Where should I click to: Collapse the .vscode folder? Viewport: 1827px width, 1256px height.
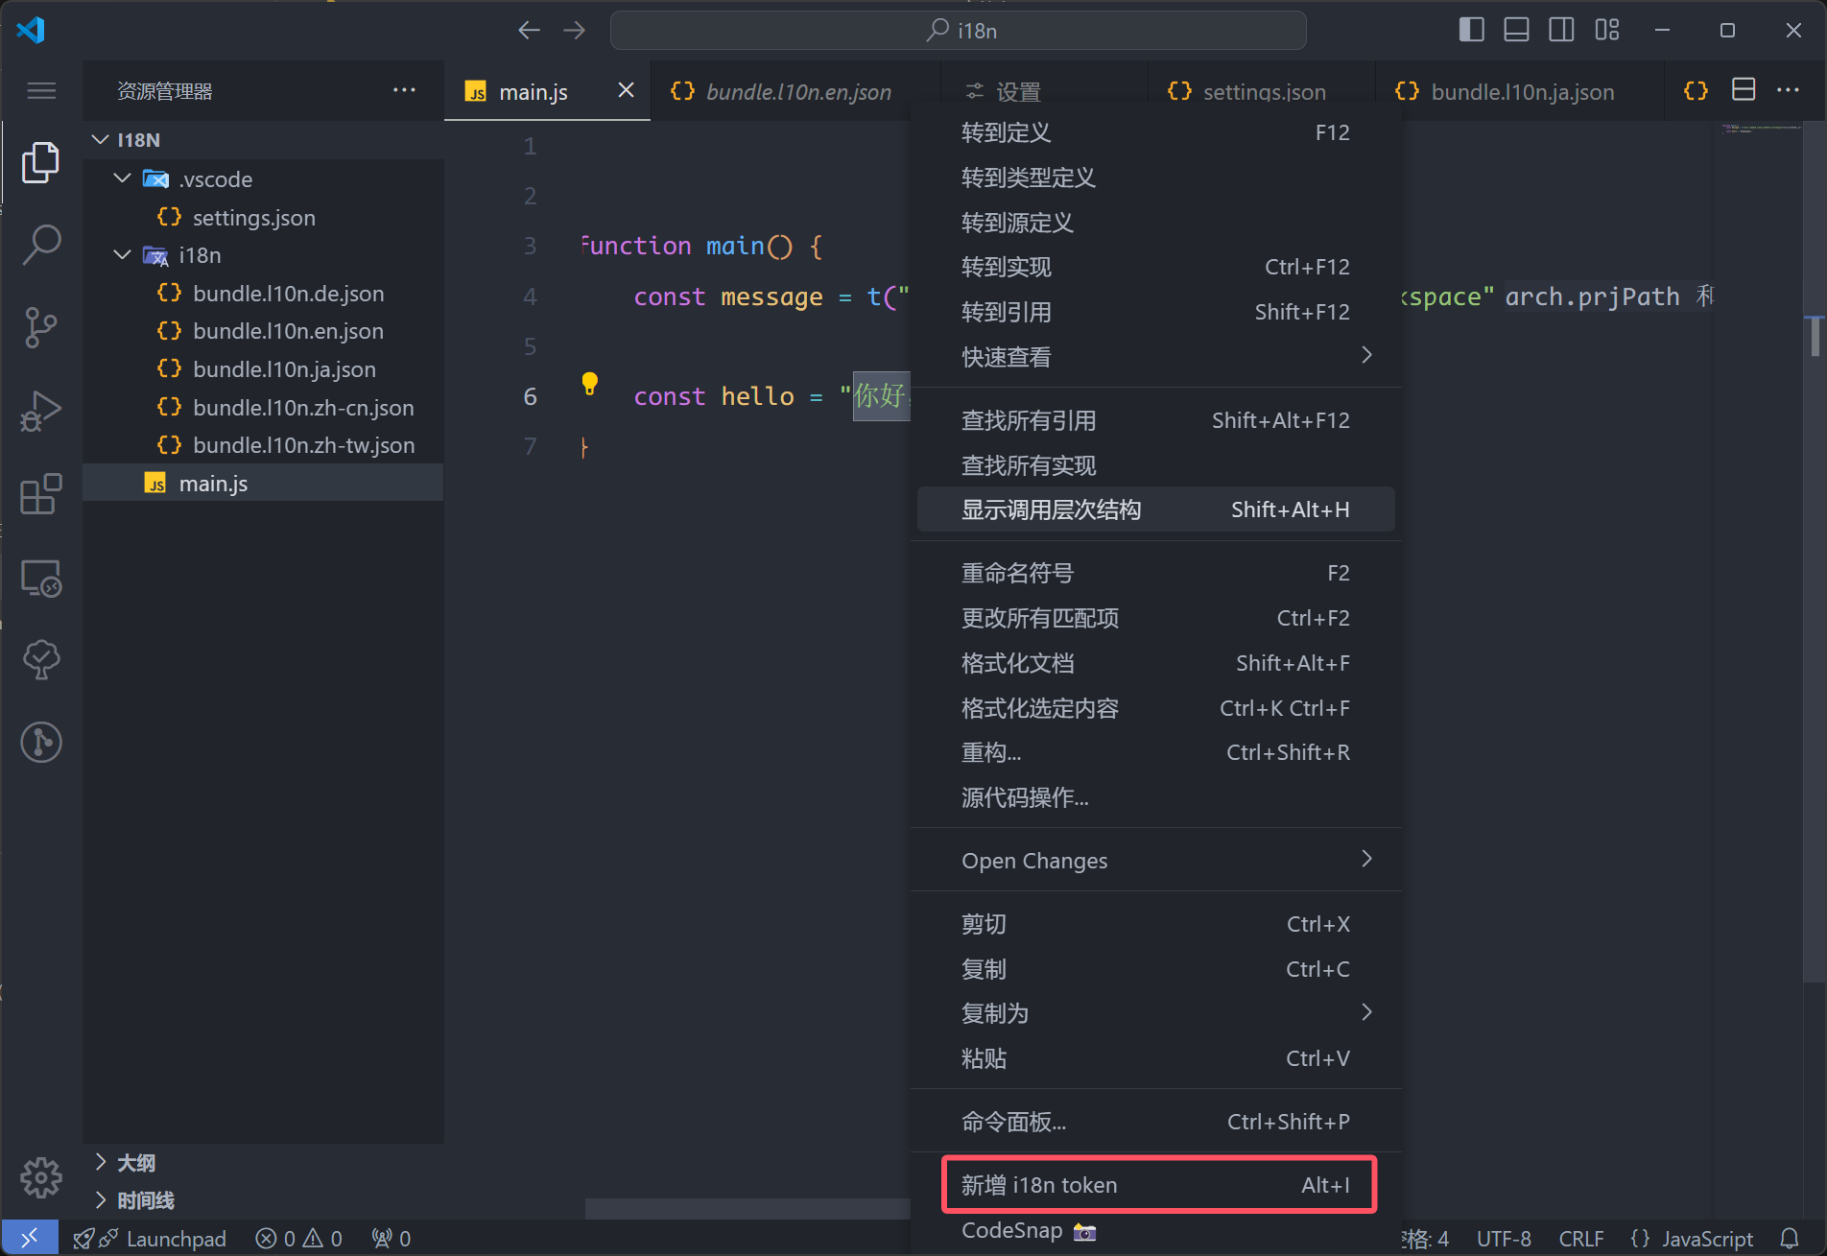(x=122, y=178)
